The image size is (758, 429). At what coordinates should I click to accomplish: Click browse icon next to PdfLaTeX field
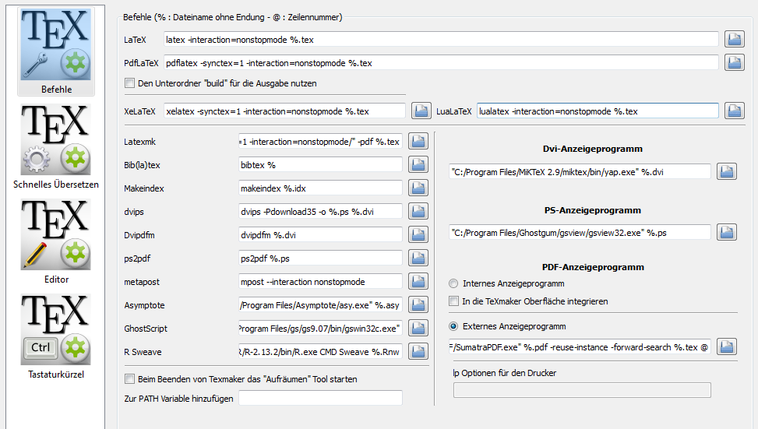tap(734, 63)
